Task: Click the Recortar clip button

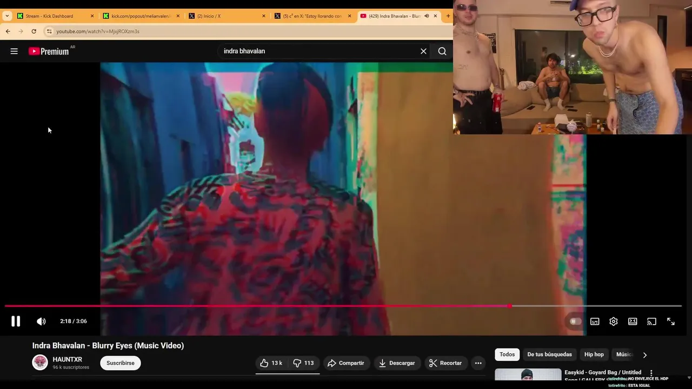Action: click(445, 363)
